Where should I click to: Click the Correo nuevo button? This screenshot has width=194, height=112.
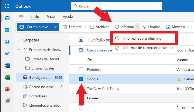pyautogui.click(x=34, y=27)
